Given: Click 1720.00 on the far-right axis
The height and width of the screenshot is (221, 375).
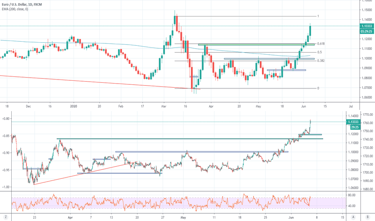Looking at the screenshot, I should [368, 156].
